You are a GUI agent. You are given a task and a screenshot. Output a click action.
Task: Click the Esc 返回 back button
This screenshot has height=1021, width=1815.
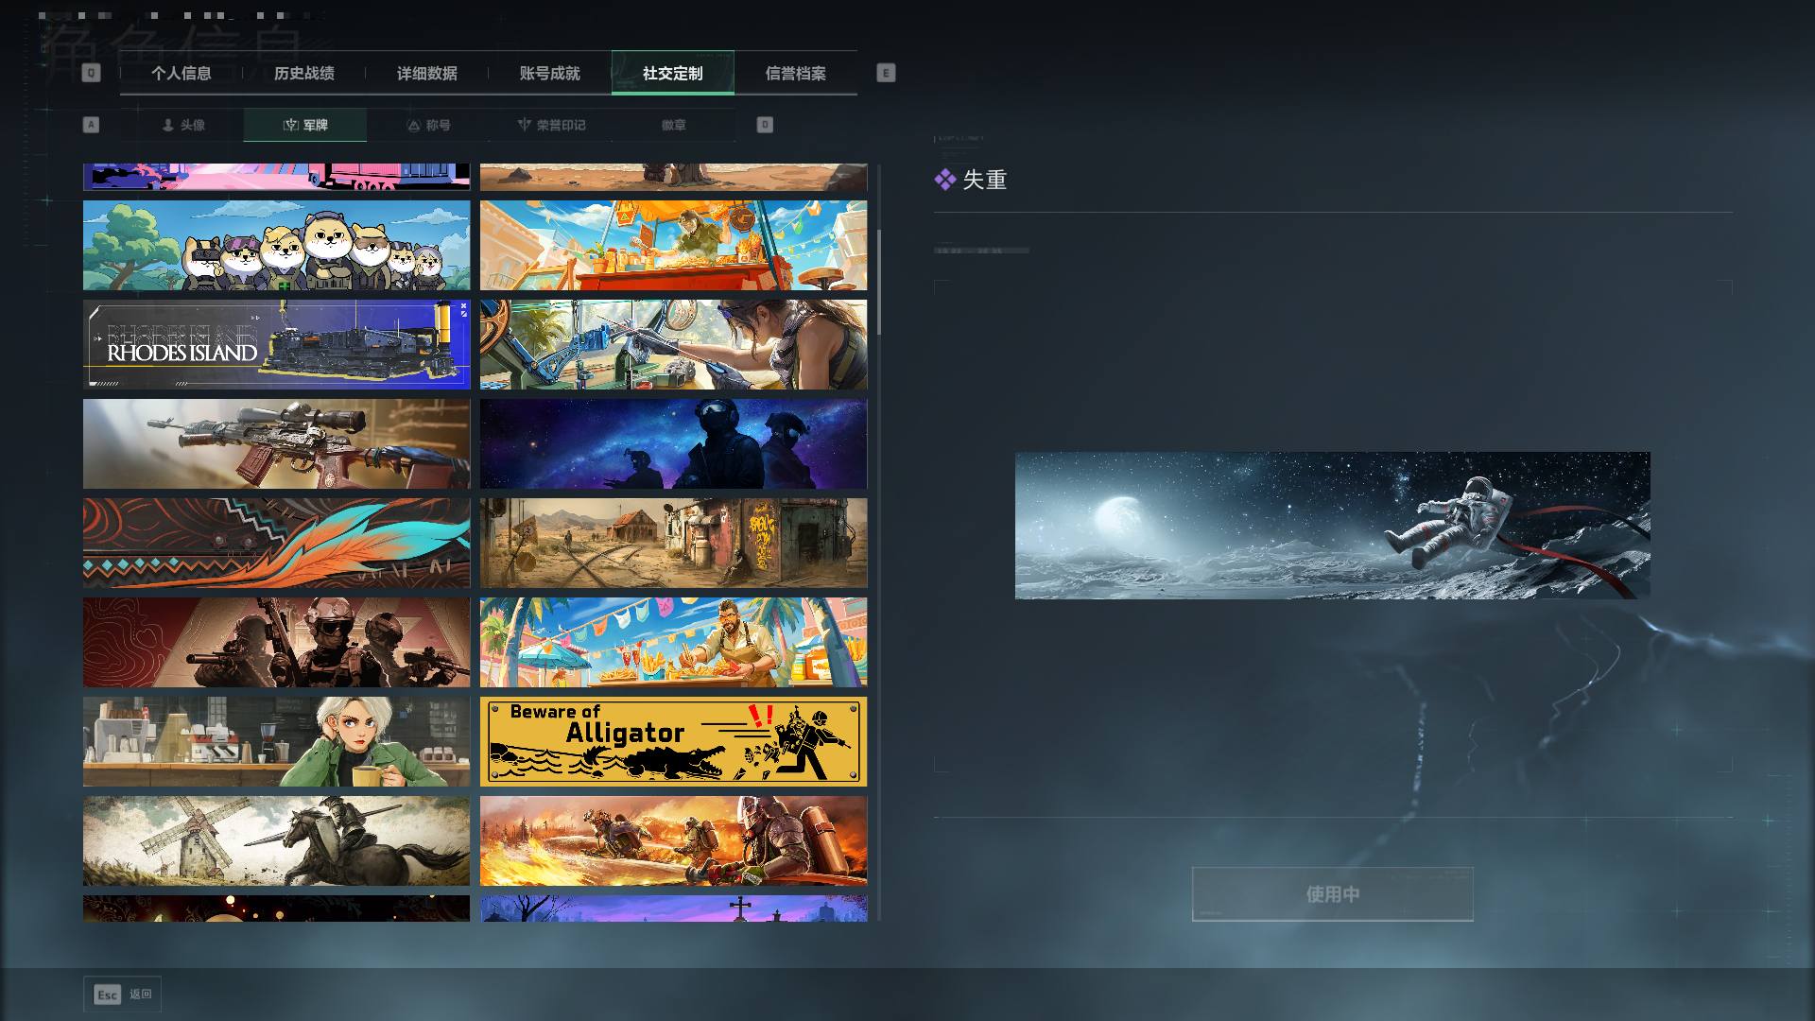[123, 994]
